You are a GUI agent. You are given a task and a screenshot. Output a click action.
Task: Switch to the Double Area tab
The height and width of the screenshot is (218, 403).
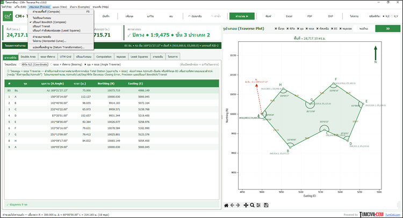point(28,57)
